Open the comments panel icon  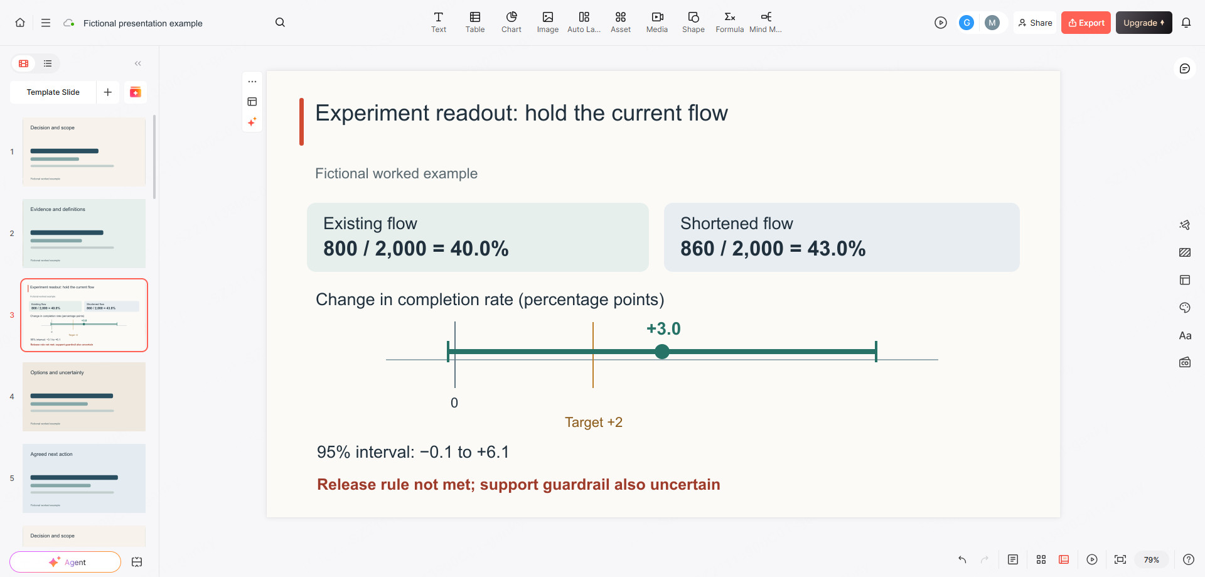coord(1185,68)
